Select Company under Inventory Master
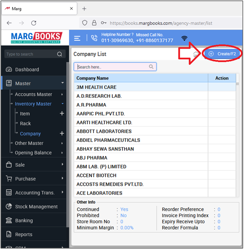The image size is (244, 249). tap(30, 134)
